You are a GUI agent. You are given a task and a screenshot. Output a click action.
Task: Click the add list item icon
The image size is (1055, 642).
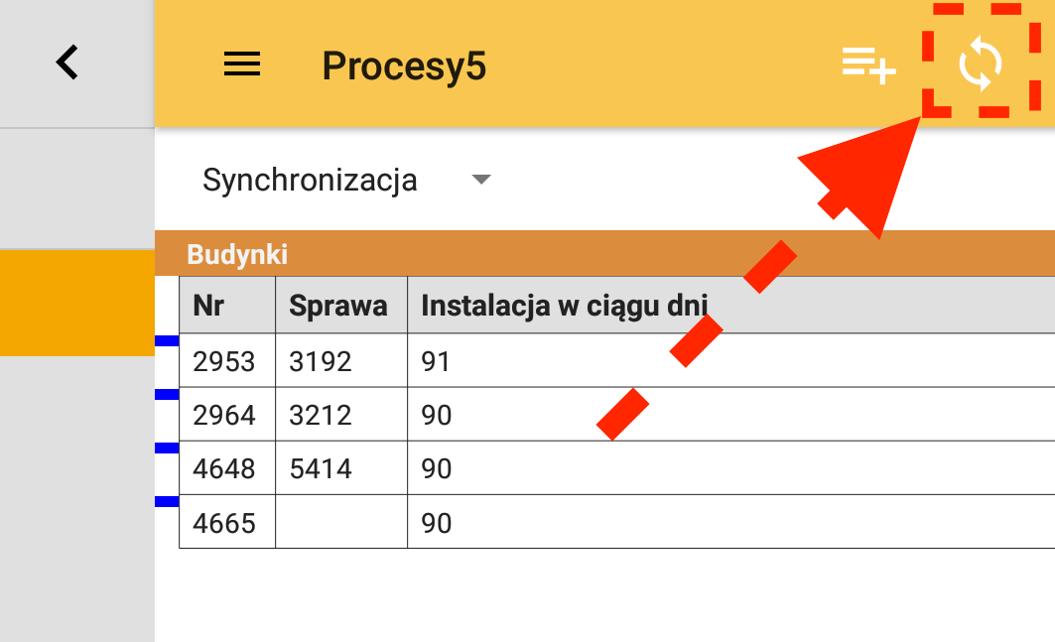[868, 65]
